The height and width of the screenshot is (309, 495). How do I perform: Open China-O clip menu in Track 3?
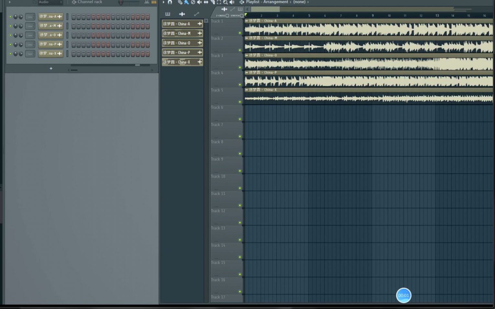point(247,55)
